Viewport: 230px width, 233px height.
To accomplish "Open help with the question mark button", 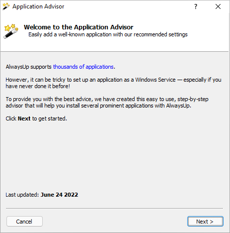I will click(196, 6).
